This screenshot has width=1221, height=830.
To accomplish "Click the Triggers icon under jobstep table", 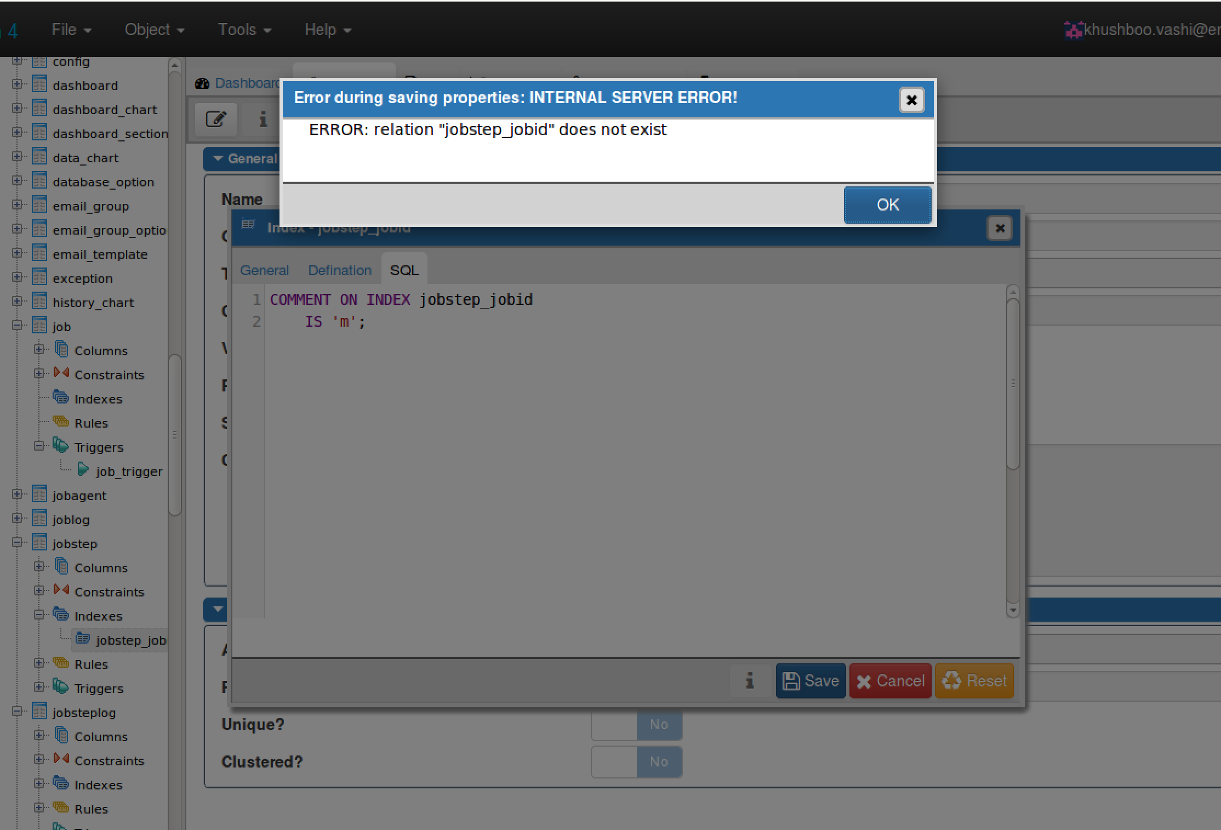I will click(x=61, y=686).
